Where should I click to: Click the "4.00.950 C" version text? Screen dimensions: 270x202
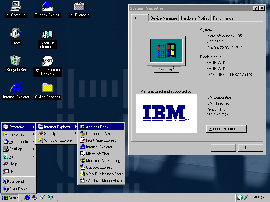pyautogui.click(x=215, y=42)
